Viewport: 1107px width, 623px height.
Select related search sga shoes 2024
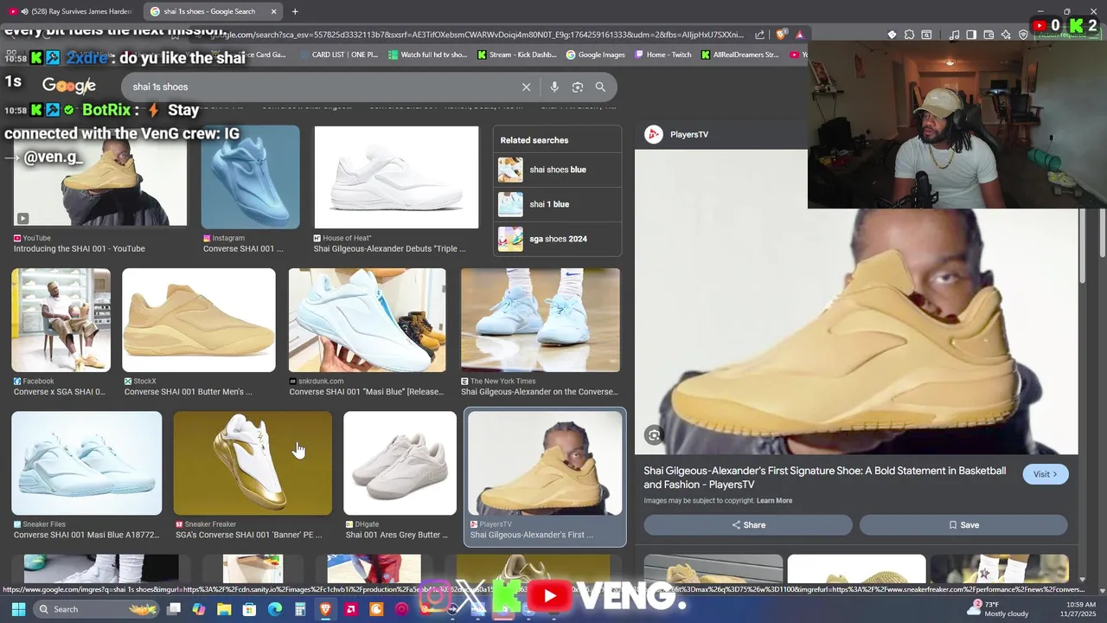click(x=557, y=239)
